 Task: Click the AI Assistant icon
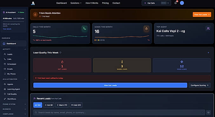click(4, 12)
